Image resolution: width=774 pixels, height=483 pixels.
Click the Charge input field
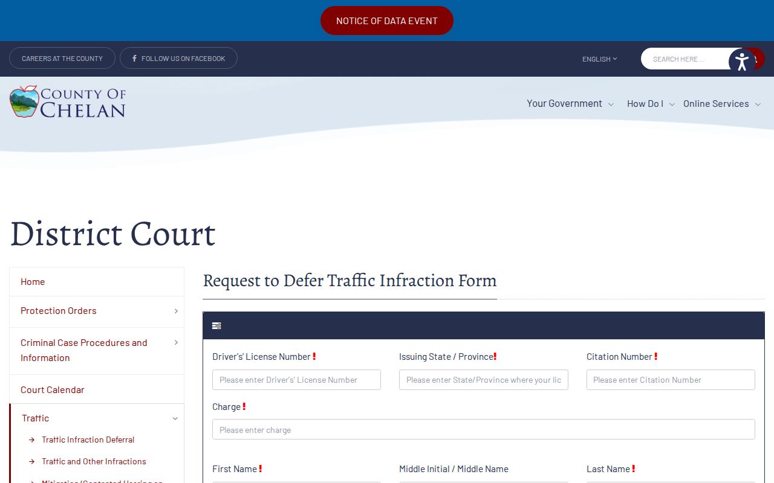point(484,429)
